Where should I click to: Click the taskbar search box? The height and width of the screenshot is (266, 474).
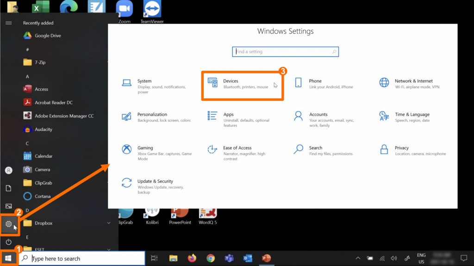82,259
